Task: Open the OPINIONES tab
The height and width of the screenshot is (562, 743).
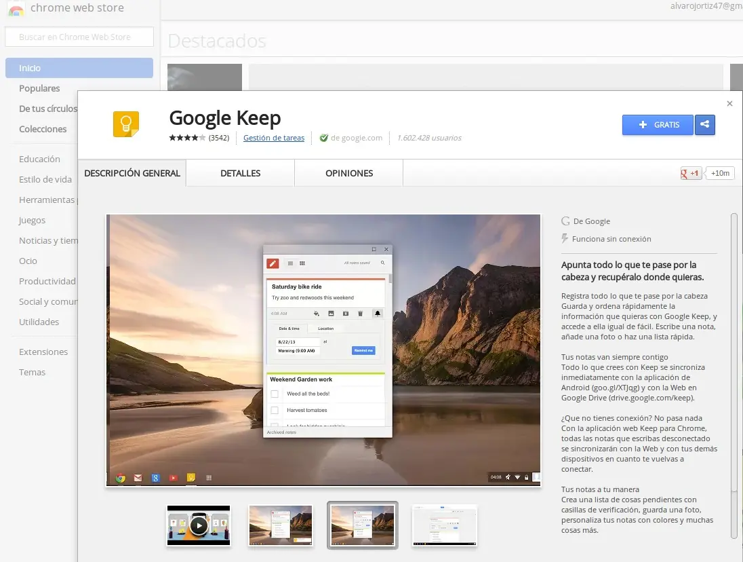Action: pos(348,173)
